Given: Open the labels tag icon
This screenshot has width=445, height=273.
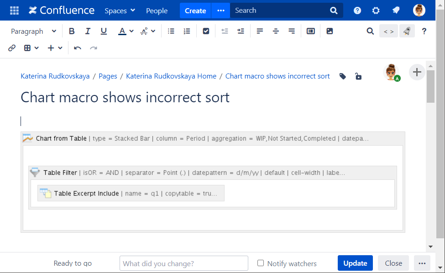Looking at the screenshot, I should pyautogui.click(x=343, y=76).
